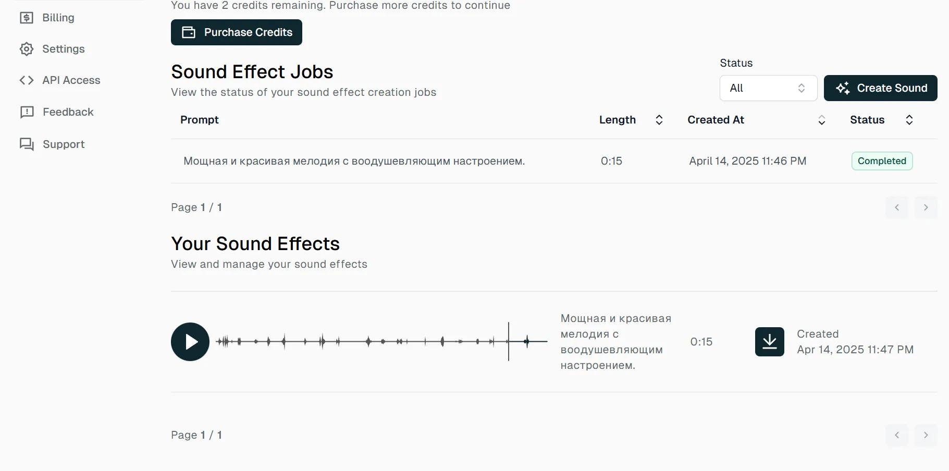
Task: Go to next page of Sound Effect Jobs
Action: 926,207
